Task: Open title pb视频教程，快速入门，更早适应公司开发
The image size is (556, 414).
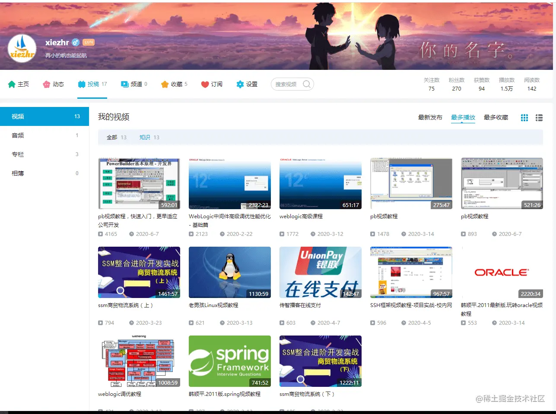Action: click(138, 221)
